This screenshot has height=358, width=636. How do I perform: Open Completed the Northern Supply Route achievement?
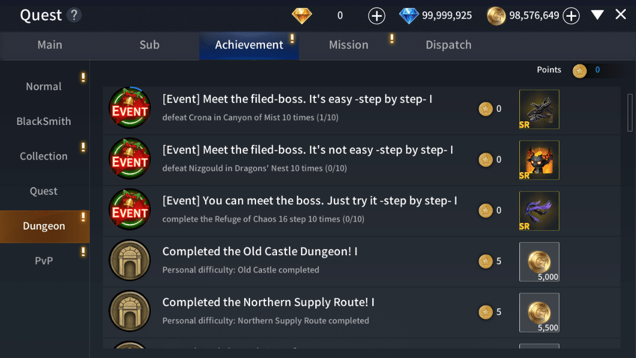click(361, 313)
